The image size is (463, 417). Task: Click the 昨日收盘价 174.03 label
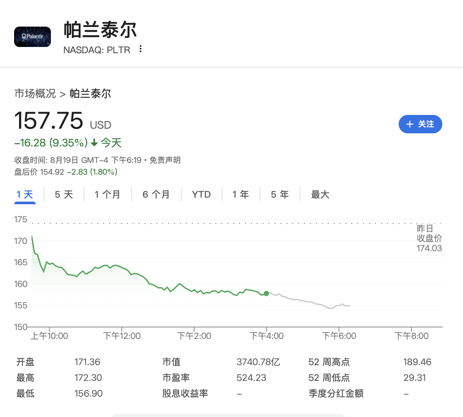tap(430, 238)
